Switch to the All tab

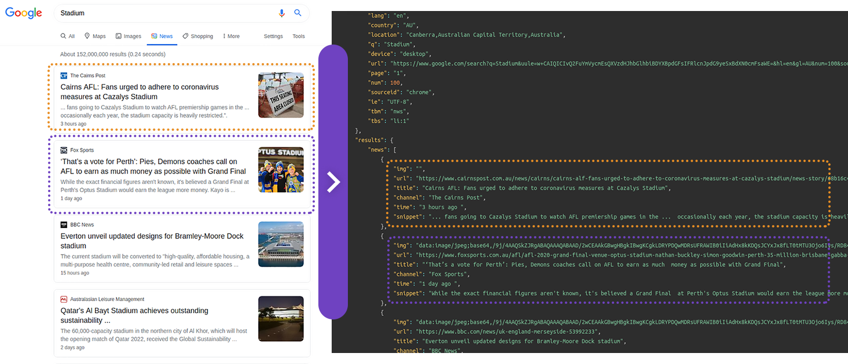tap(67, 36)
